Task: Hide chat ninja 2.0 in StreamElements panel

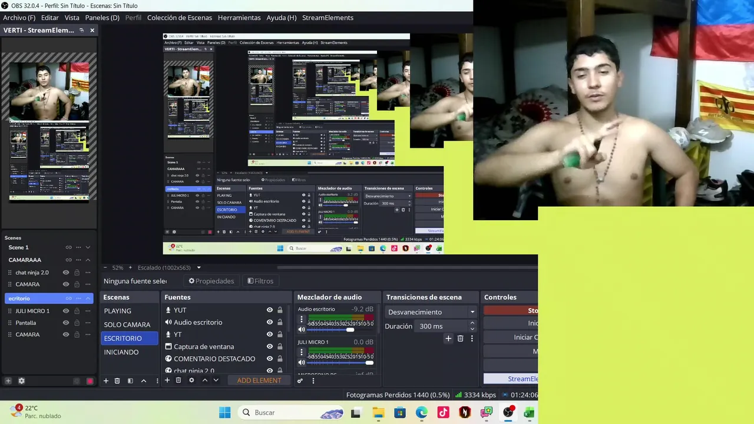Action: click(66, 273)
